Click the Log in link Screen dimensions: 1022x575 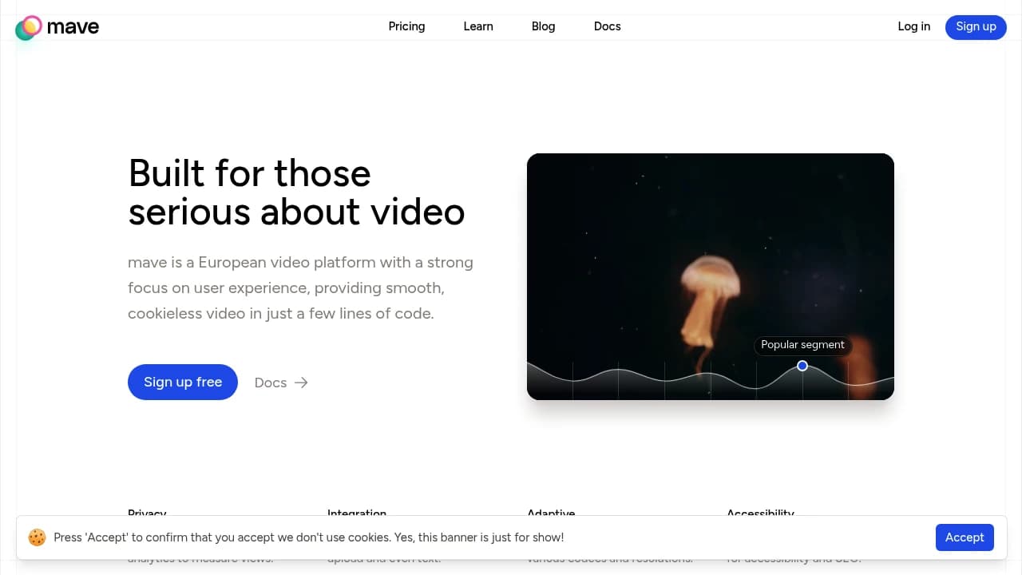(913, 26)
